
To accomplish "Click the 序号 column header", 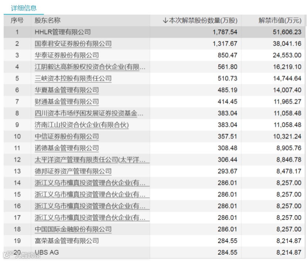I will [17, 20].
